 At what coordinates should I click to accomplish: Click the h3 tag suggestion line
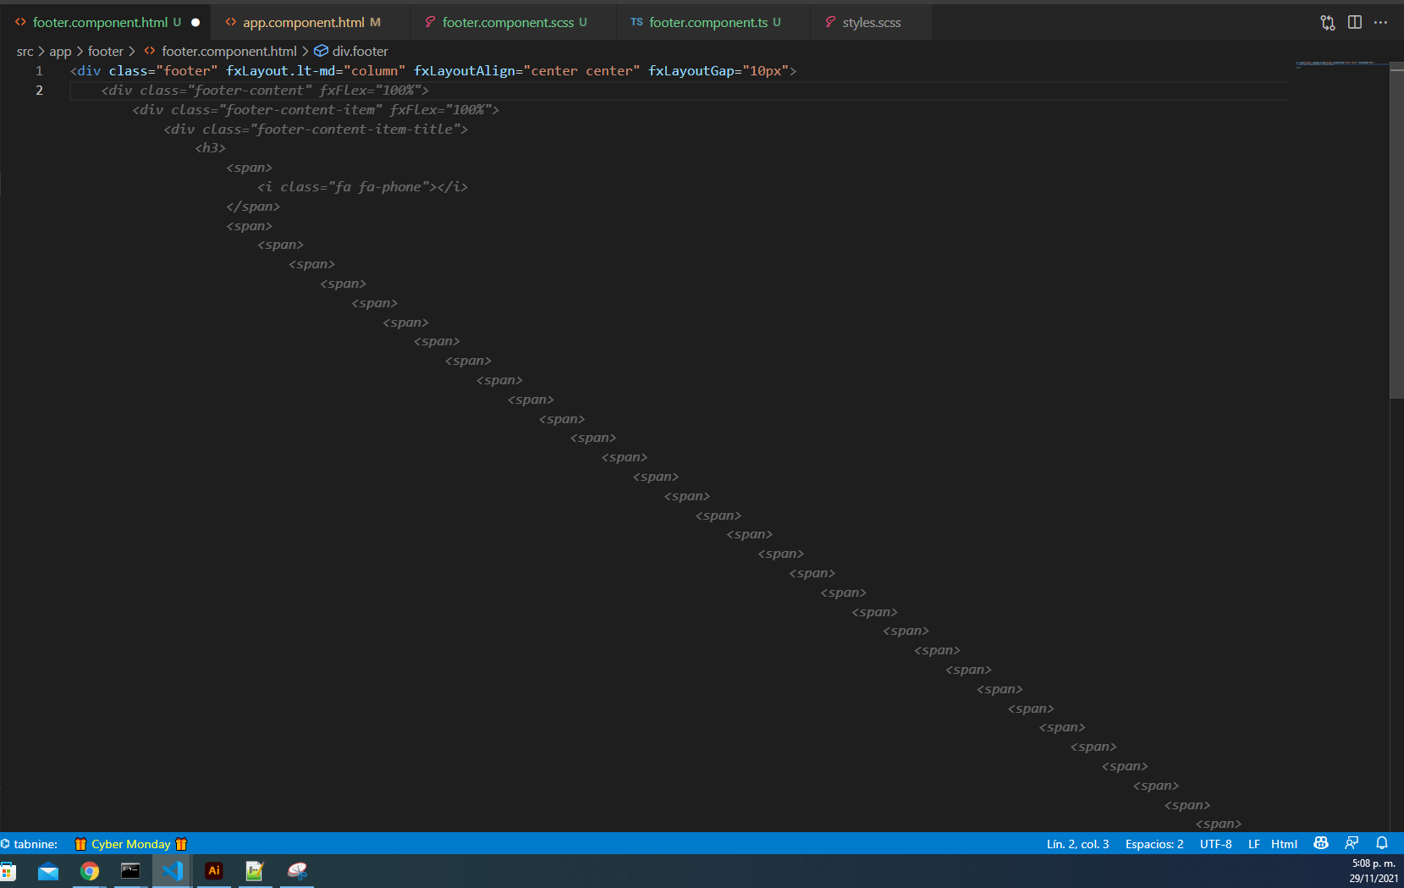(x=211, y=148)
